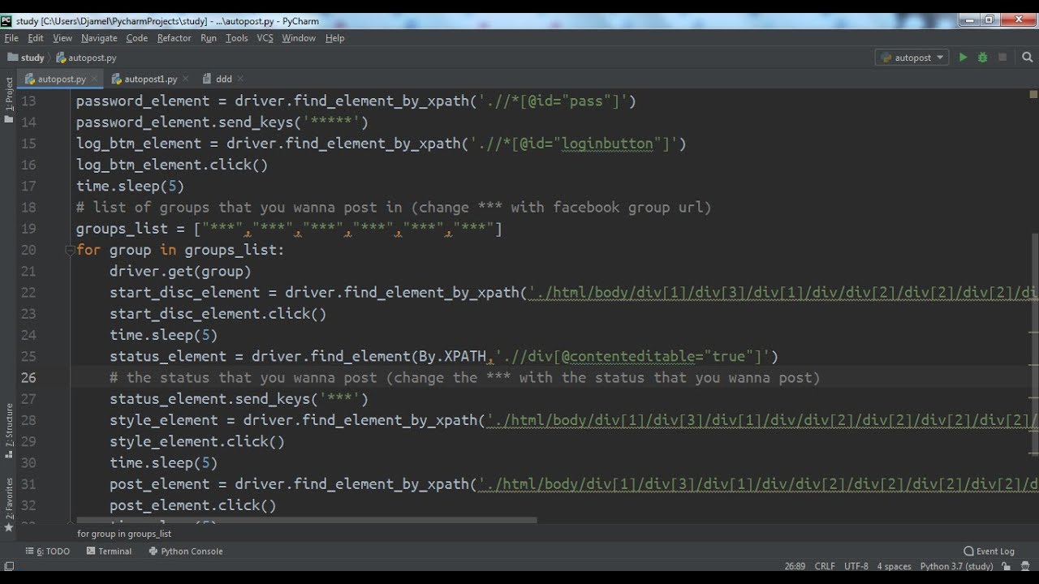Click start_disc_element.click() on line 23

click(218, 313)
